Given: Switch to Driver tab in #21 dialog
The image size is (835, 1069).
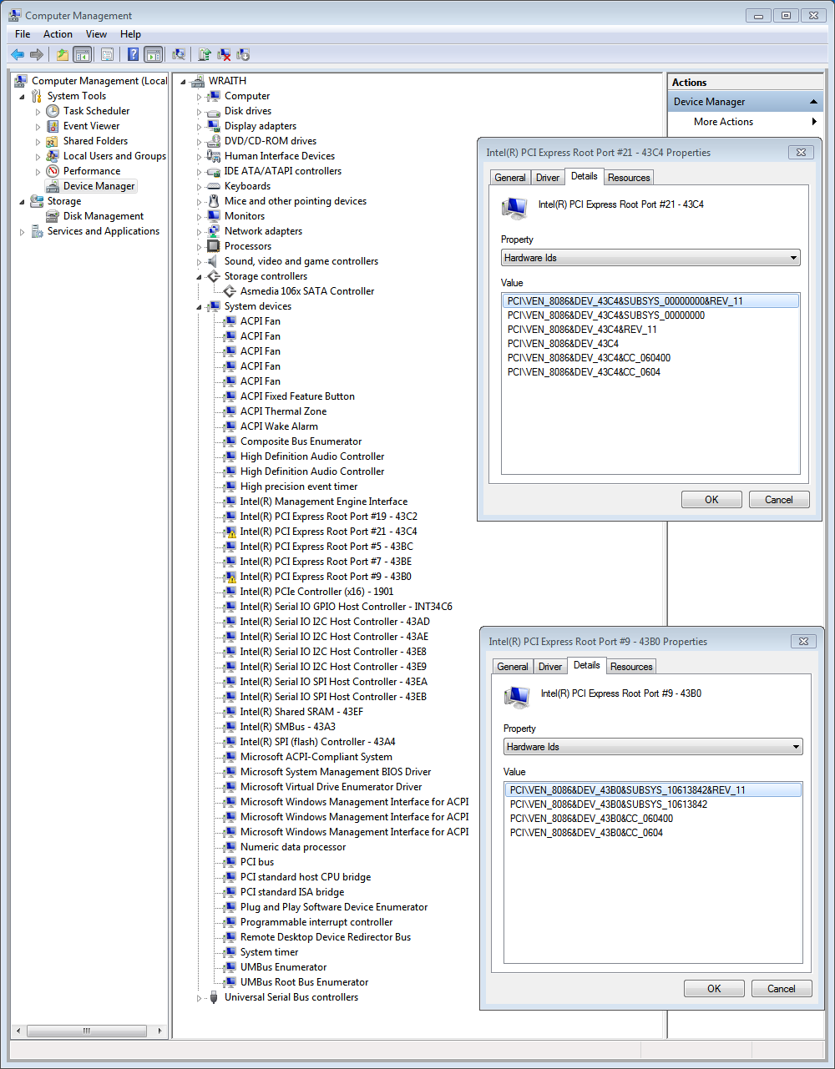Looking at the screenshot, I should click(x=548, y=178).
